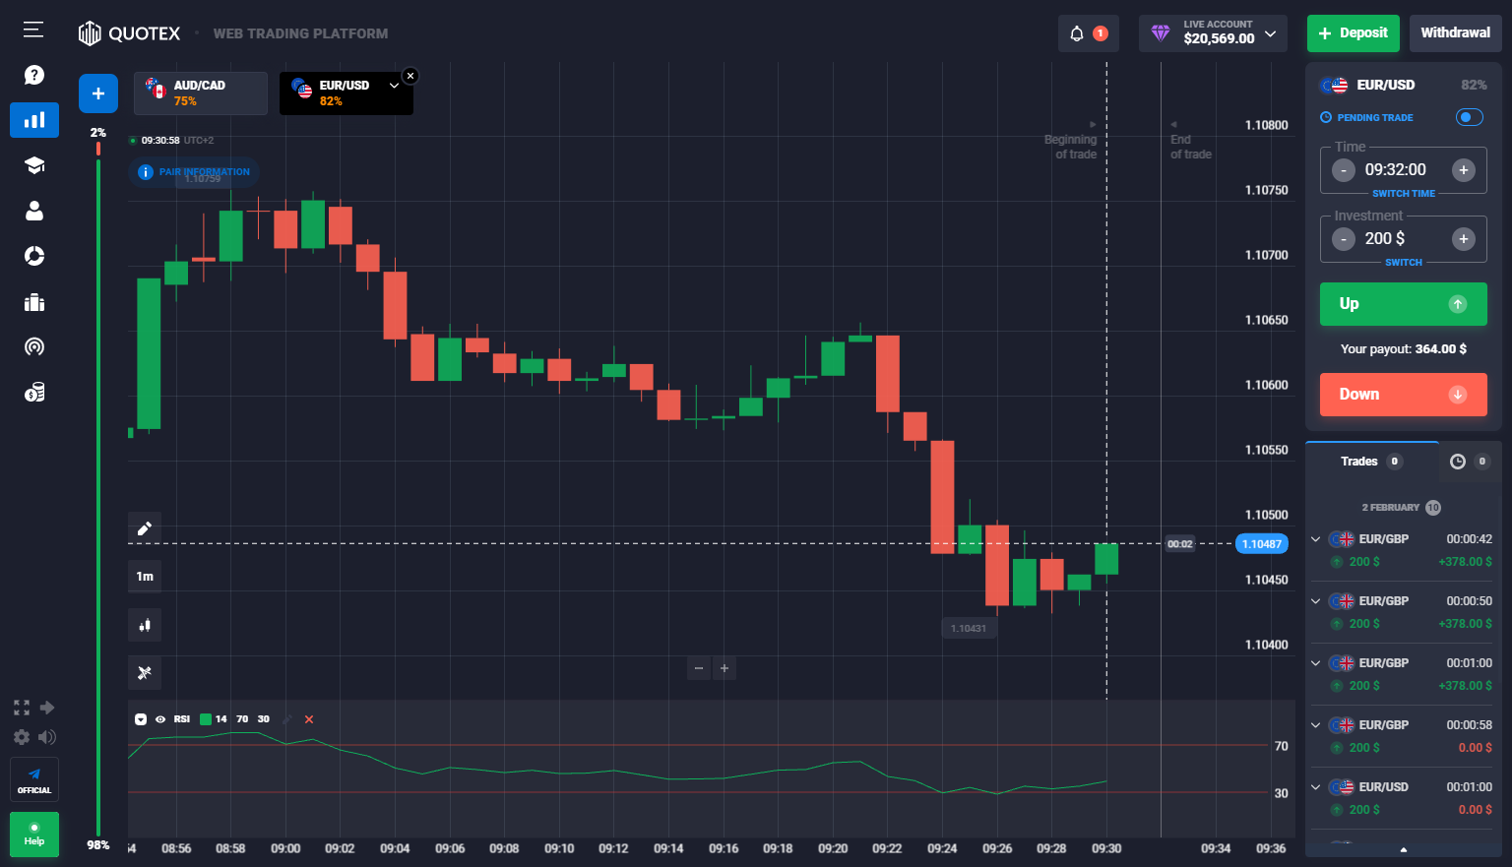Click the Switch Time link

pyautogui.click(x=1404, y=194)
